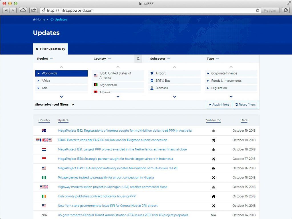Close the Filter updates by tab
The image size is (292, 219).
pyautogui.click(x=37, y=49)
